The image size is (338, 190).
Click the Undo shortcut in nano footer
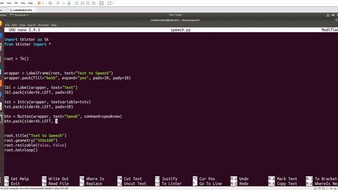point(239,179)
